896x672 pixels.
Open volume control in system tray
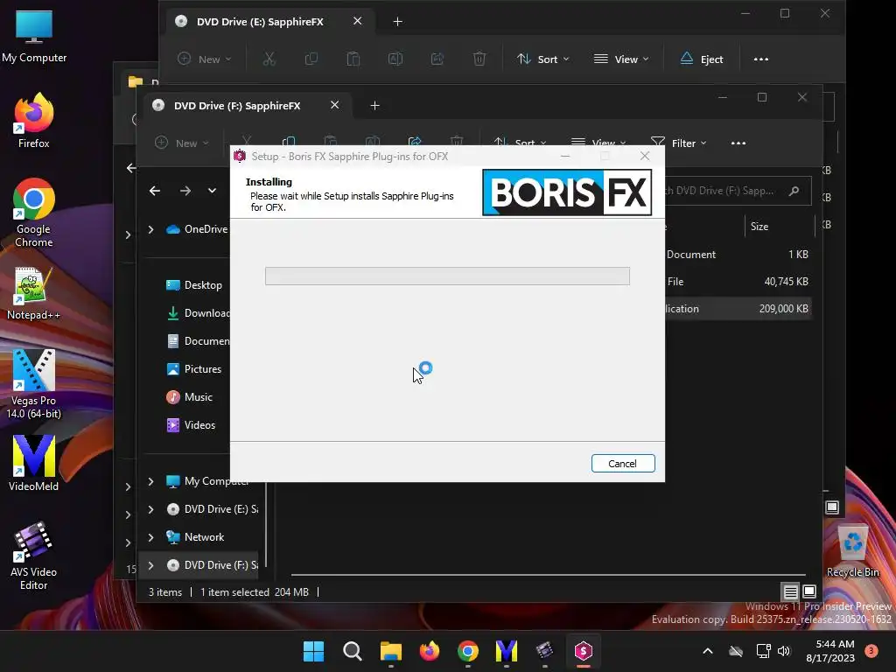point(784,651)
